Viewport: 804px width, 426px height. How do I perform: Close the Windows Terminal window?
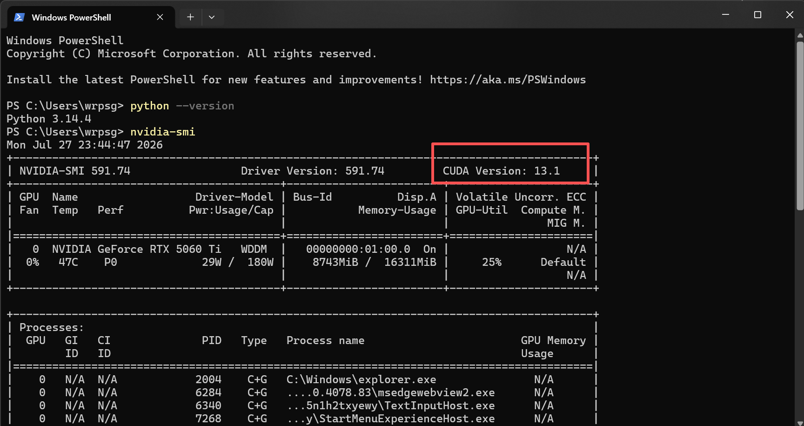pos(790,15)
